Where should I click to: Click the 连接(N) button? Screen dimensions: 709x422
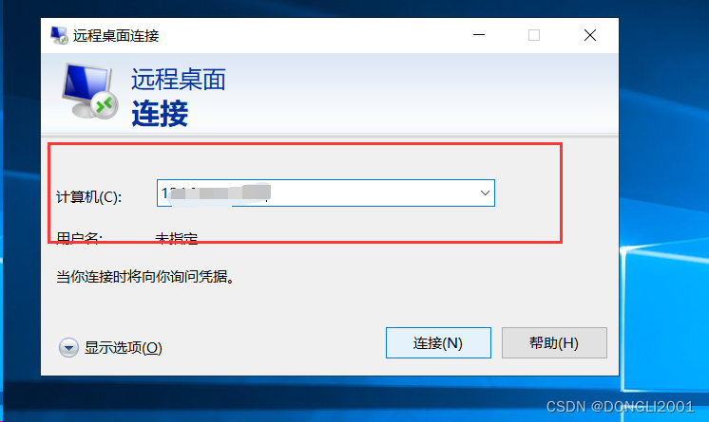pyautogui.click(x=438, y=343)
